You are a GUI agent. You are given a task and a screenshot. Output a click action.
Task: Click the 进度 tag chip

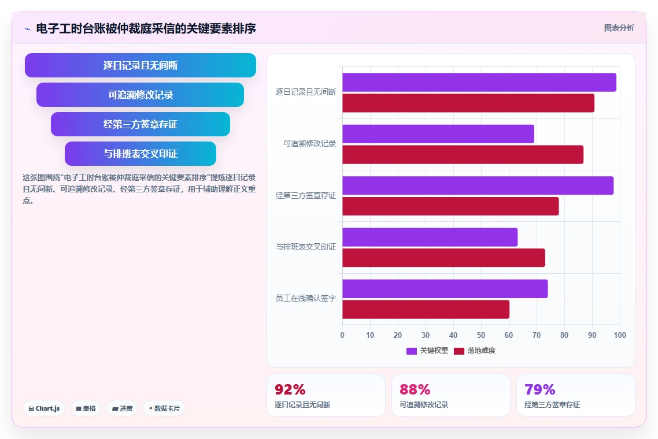[x=122, y=408]
